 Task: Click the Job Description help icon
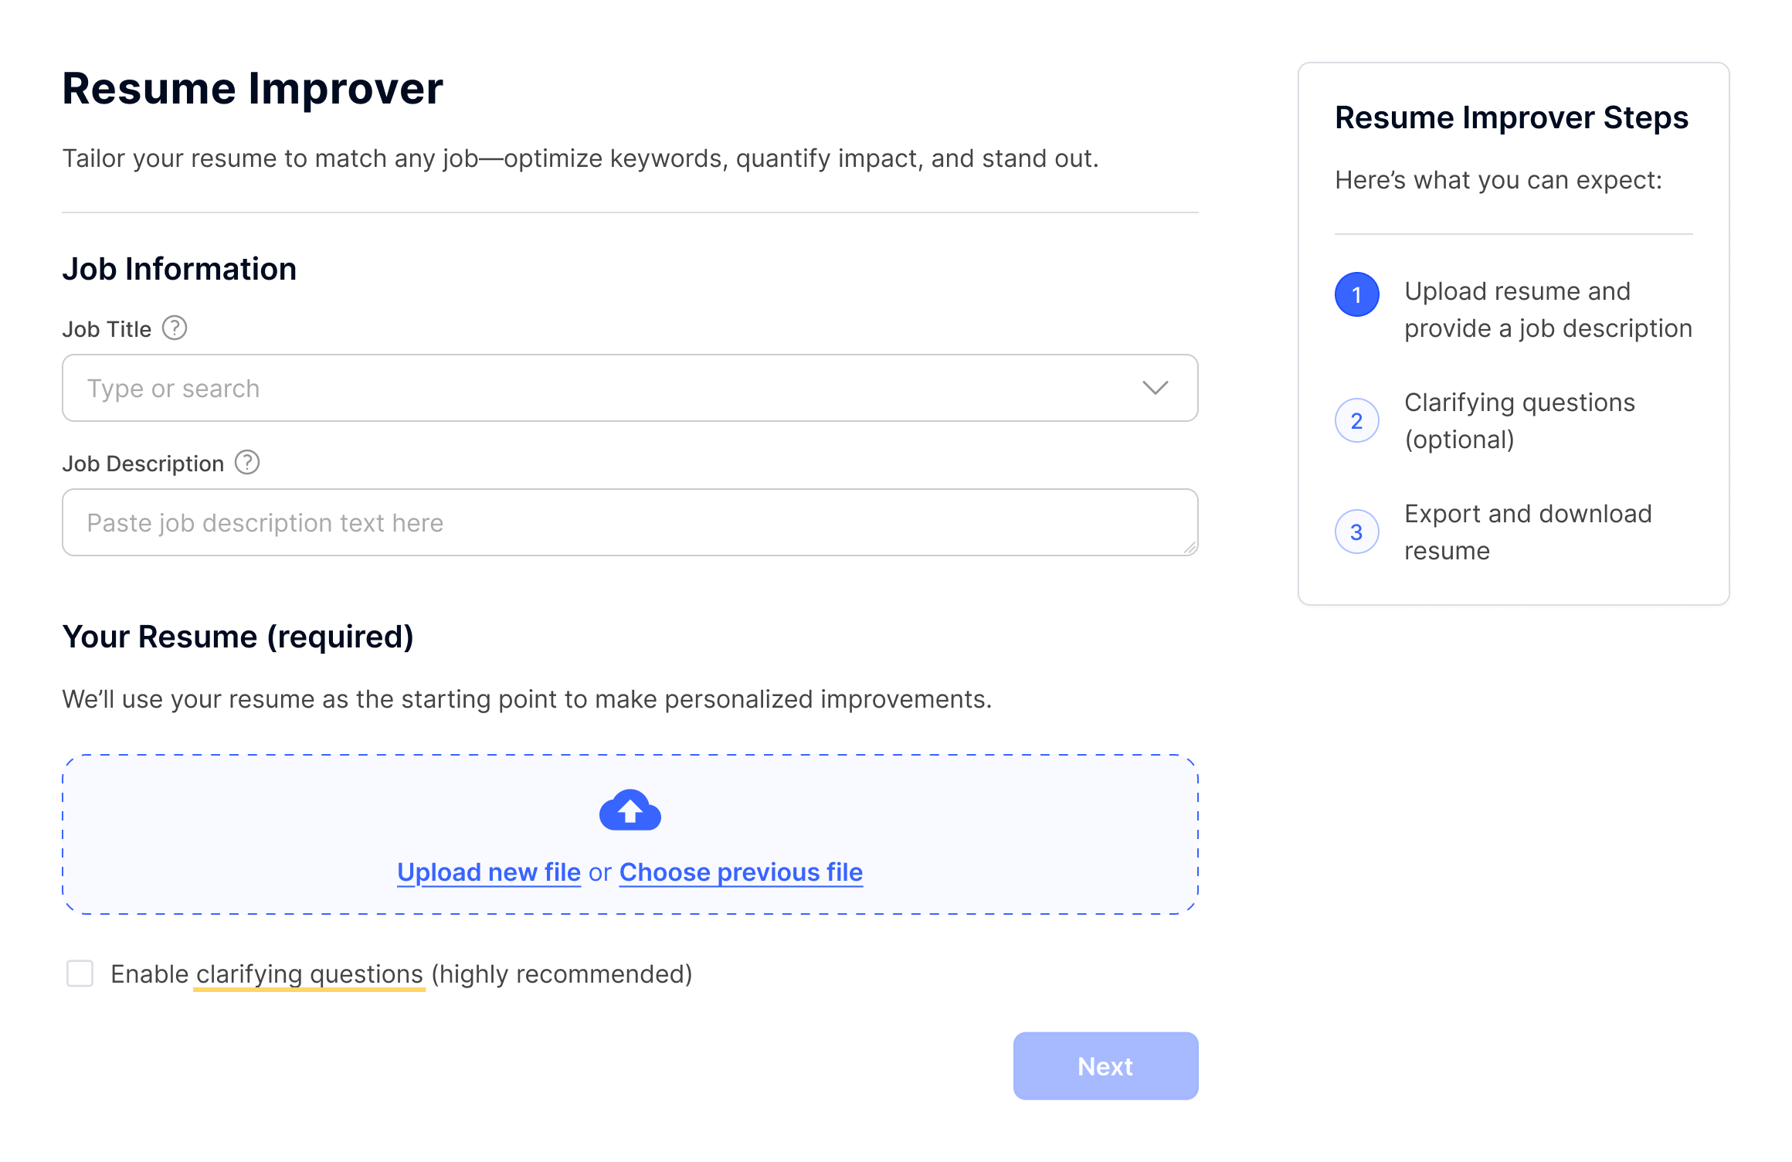247,463
